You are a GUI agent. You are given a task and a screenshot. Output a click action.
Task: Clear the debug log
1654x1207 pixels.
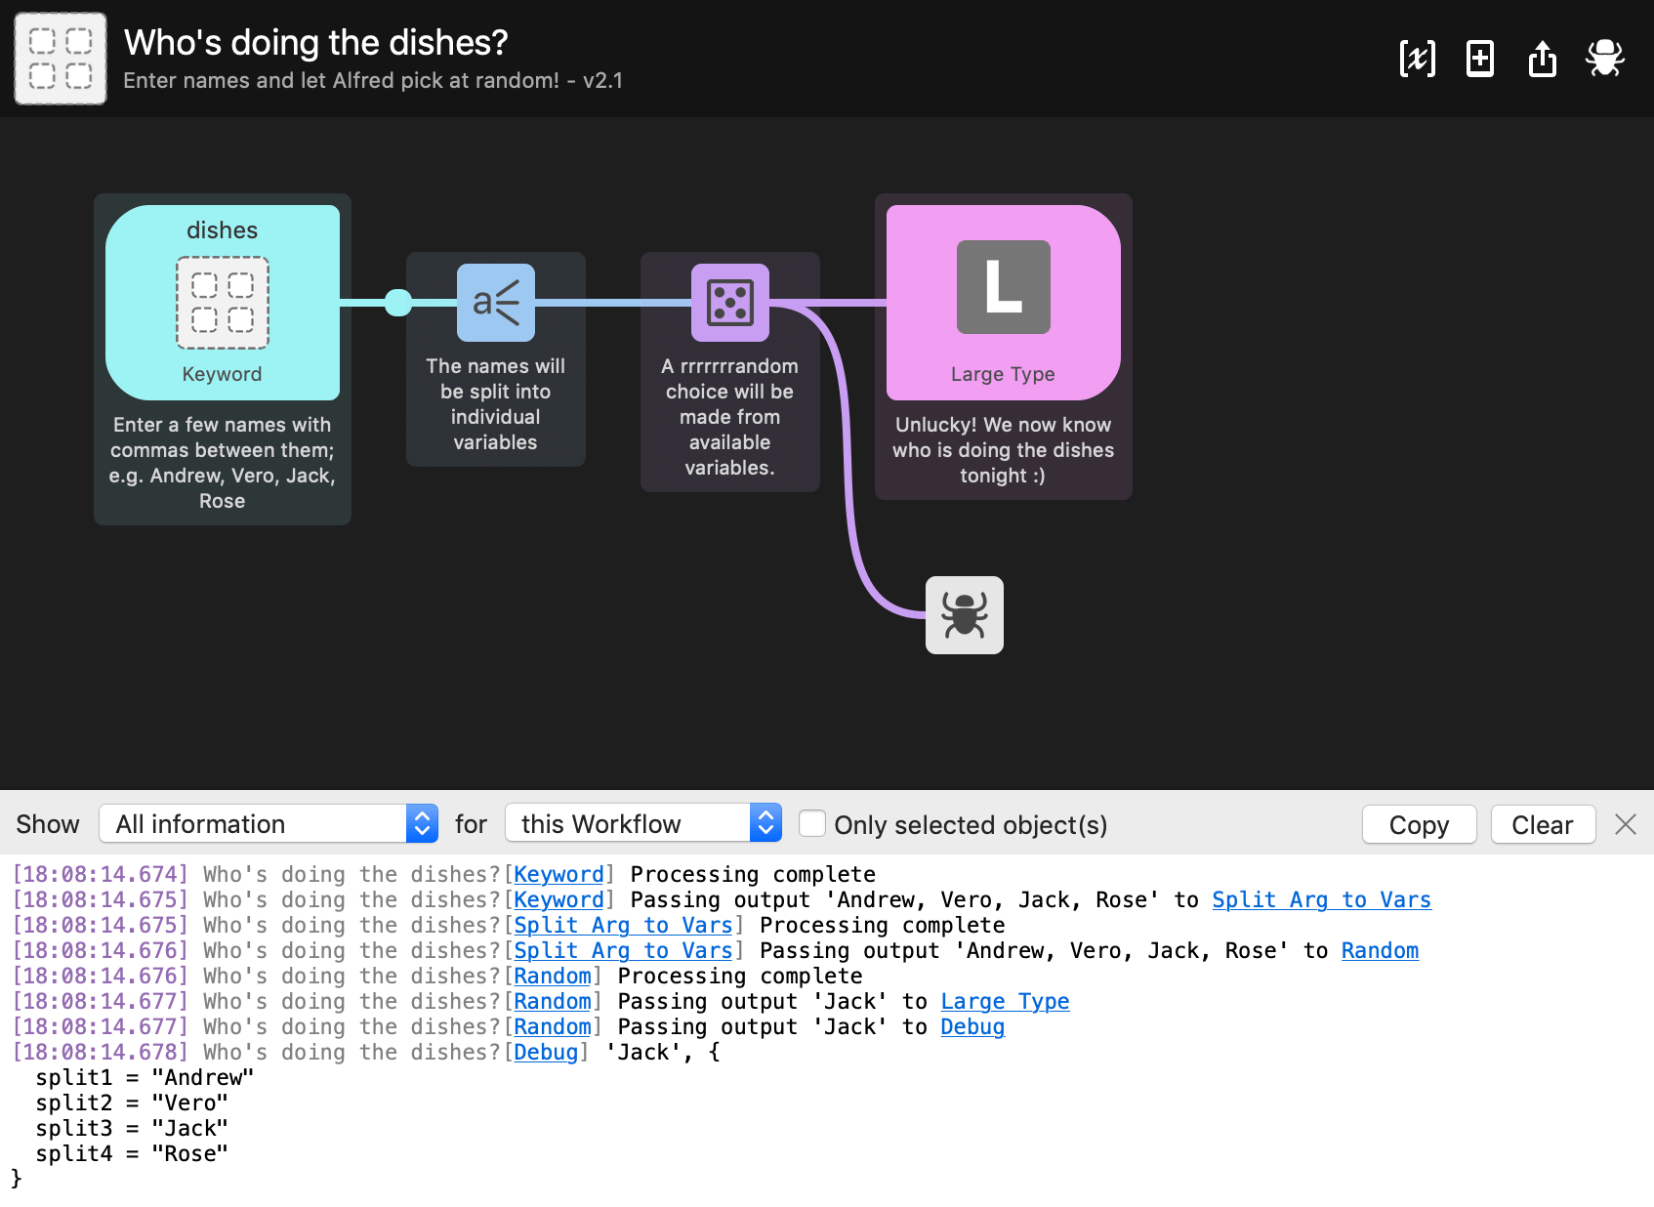1543,824
